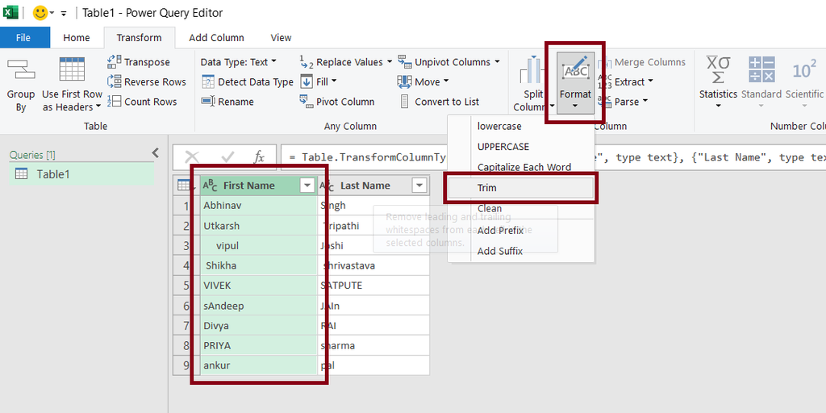Open Replace Values dropdown arrow
Image resolution: width=826 pixels, height=413 pixels.
pyautogui.click(x=390, y=61)
